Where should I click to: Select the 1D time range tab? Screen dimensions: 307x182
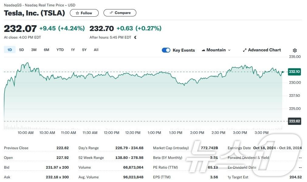10,50
